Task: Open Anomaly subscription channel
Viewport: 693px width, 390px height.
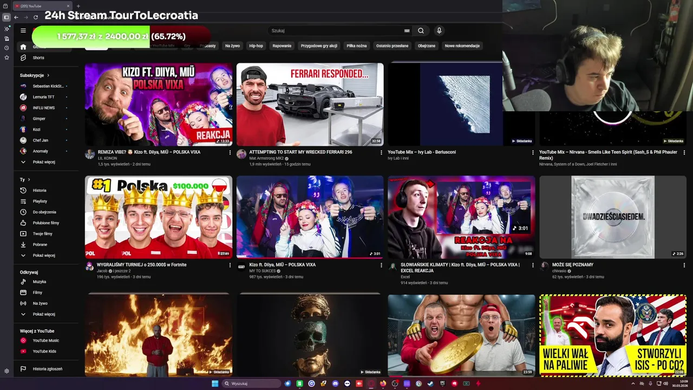Action: click(x=46, y=151)
